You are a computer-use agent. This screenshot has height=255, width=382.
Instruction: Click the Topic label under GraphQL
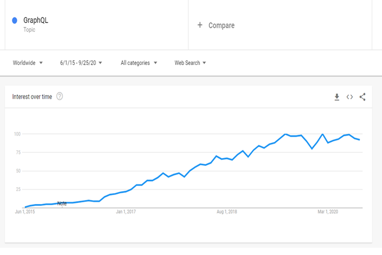click(x=30, y=30)
